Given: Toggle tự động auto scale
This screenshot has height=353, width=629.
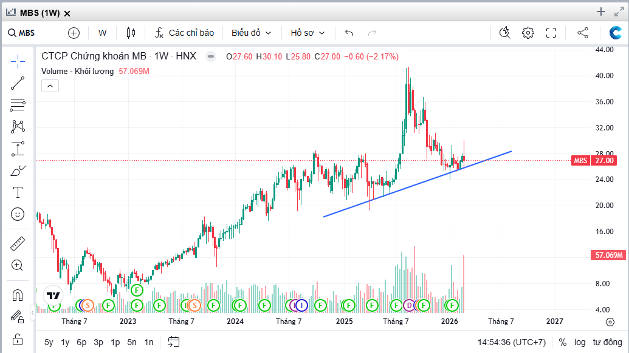Looking at the screenshot, I should [607, 342].
